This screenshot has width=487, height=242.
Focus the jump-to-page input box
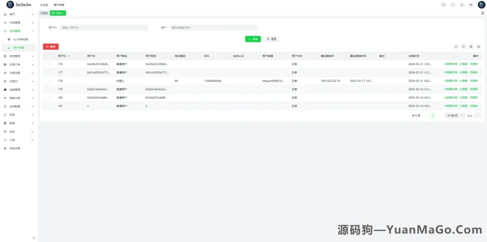[x=478, y=116]
